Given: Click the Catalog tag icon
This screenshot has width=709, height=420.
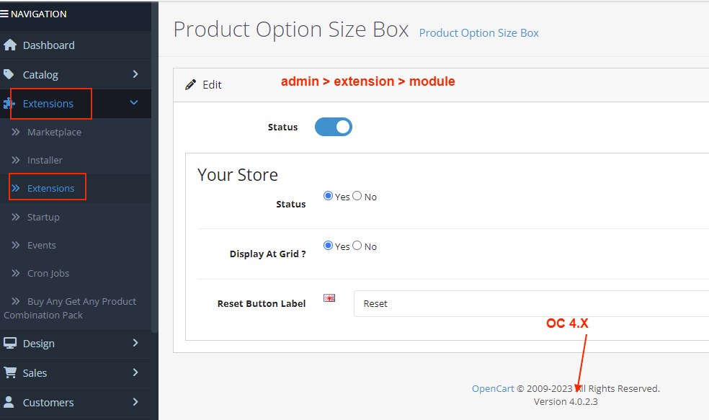Looking at the screenshot, I should click(9, 74).
